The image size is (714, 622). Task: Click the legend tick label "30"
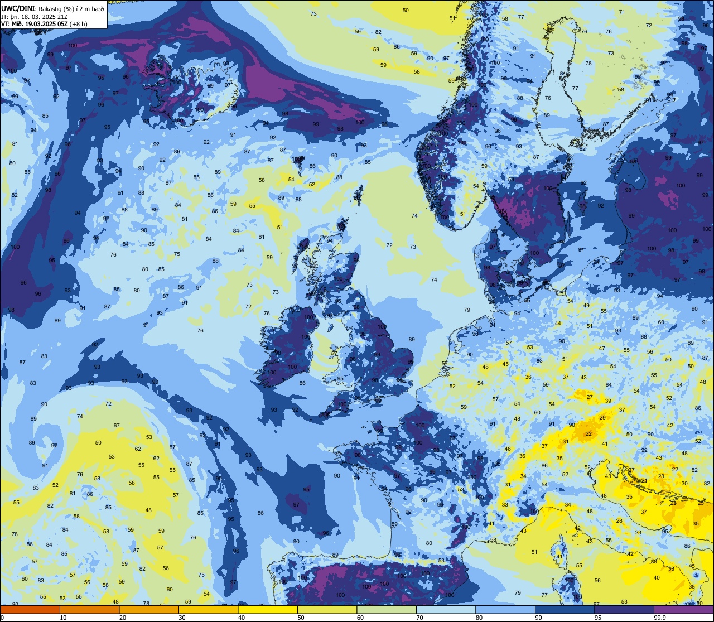point(181,618)
